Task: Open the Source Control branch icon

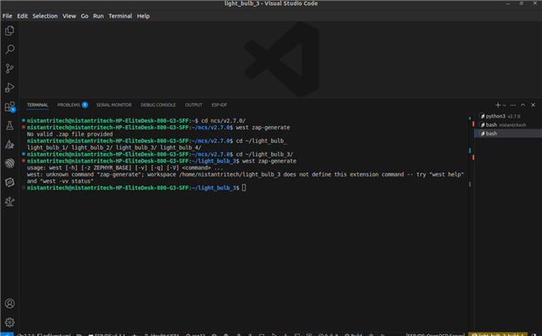Action: click(x=9, y=69)
